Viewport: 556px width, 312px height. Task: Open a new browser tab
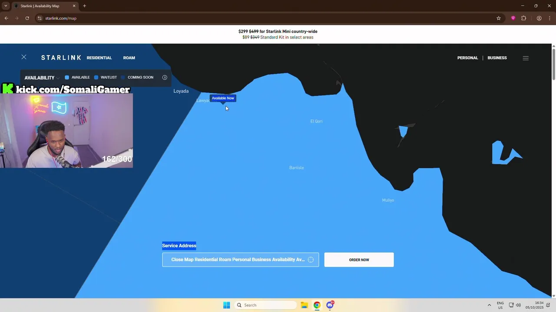(84, 6)
